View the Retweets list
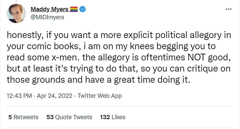 pos(26,117)
